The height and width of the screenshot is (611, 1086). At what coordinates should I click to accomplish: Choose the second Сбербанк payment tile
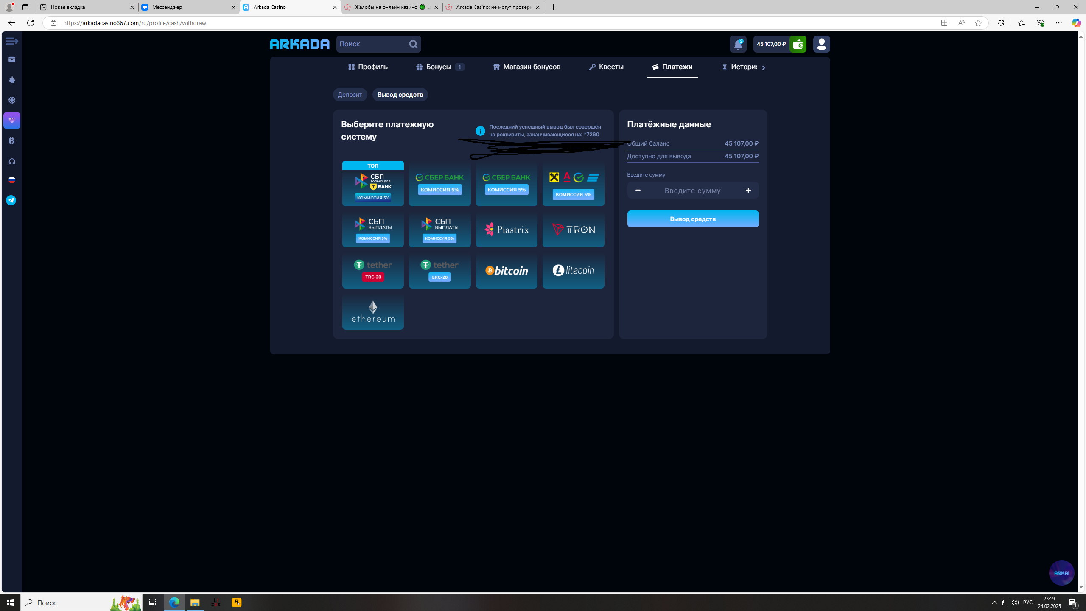pyautogui.click(x=507, y=183)
